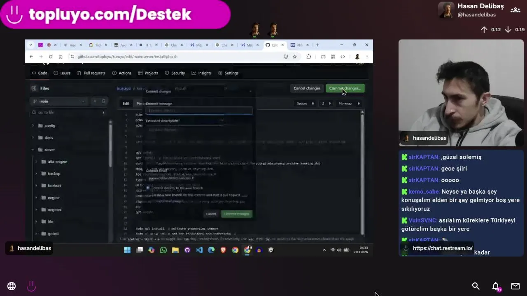This screenshot has width=527, height=296.
Task: Click the globe language icon
Action: (x=12, y=286)
